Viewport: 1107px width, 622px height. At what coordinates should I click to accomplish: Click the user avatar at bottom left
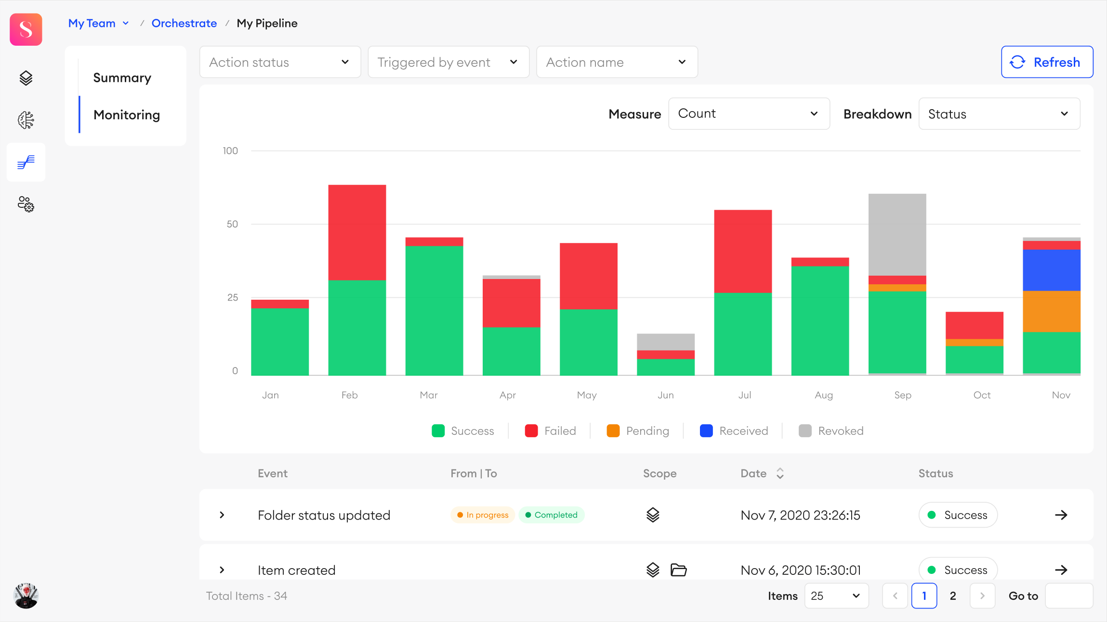tap(26, 596)
